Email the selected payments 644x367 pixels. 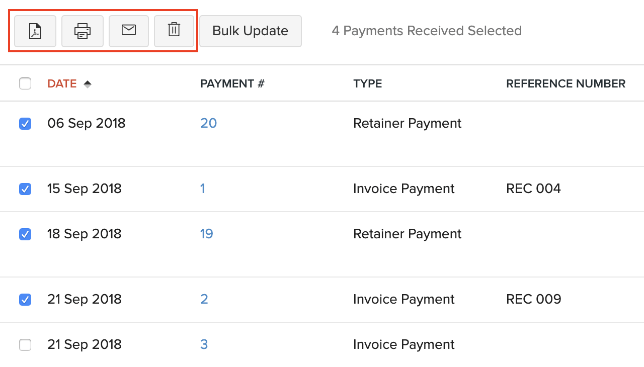point(128,31)
